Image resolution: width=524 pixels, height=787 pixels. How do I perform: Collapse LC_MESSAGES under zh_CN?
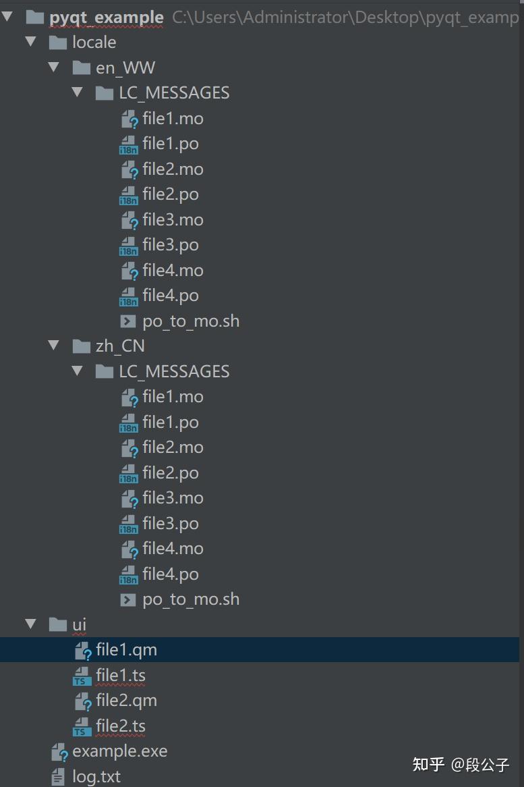pyautogui.click(x=77, y=371)
